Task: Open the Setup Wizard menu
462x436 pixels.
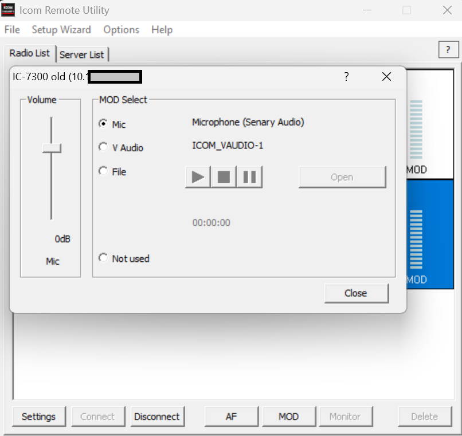Action: [61, 30]
